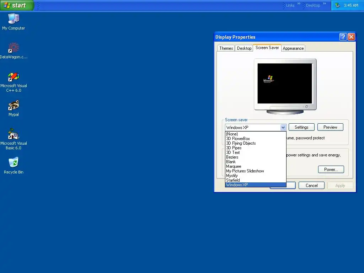Choose 3D Pipes screen saver
364x273 pixels.
(x=256, y=148)
